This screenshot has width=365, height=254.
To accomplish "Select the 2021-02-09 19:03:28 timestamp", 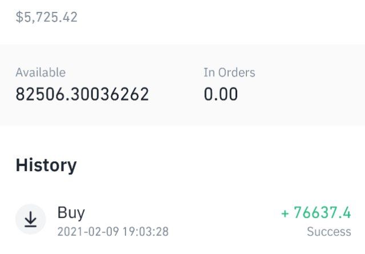I will pyautogui.click(x=113, y=231).
